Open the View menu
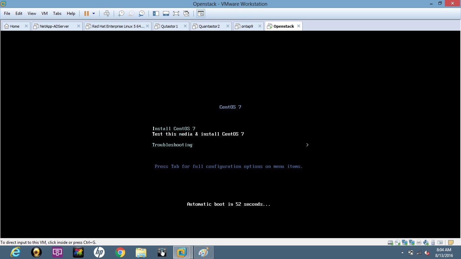The image size is (461, 259). pyautogui.click(x=32, y=13)
